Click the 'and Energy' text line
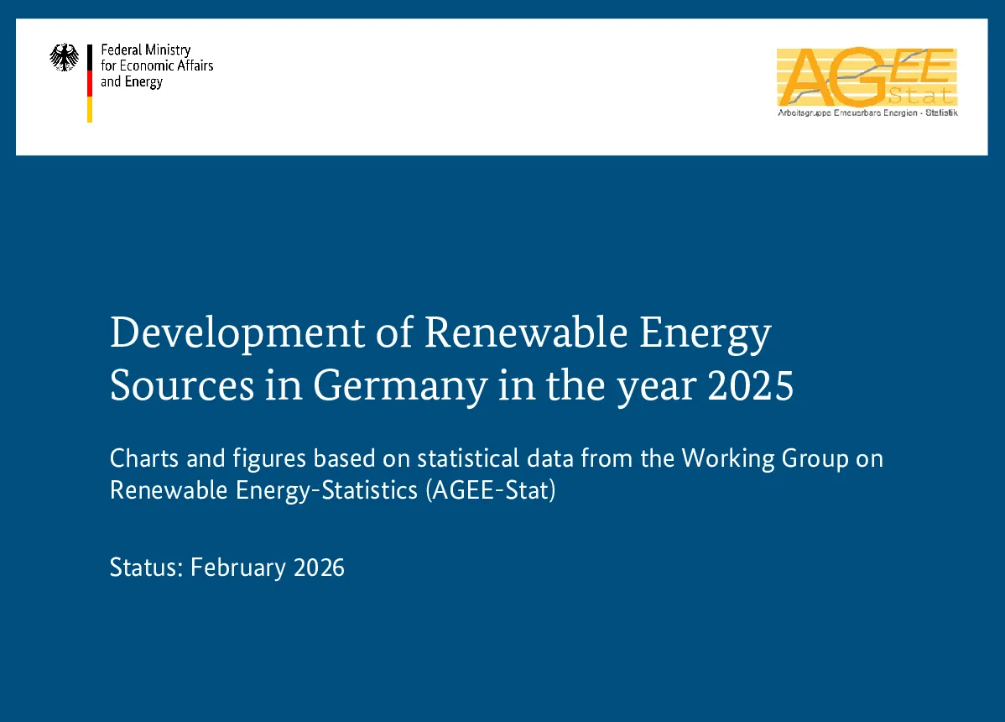The width and height of the screenshot is (1005, 722). 132,82
